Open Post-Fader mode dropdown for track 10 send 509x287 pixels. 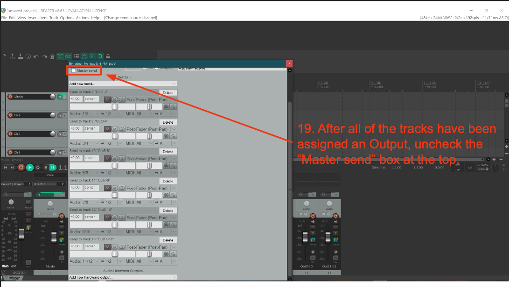point(146,159)
